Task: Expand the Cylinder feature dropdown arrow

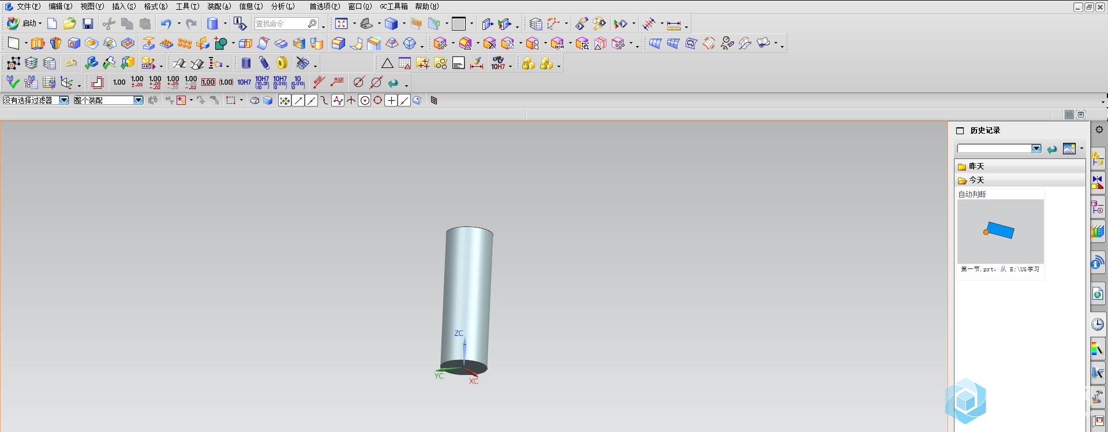Action: coord(225,24)
